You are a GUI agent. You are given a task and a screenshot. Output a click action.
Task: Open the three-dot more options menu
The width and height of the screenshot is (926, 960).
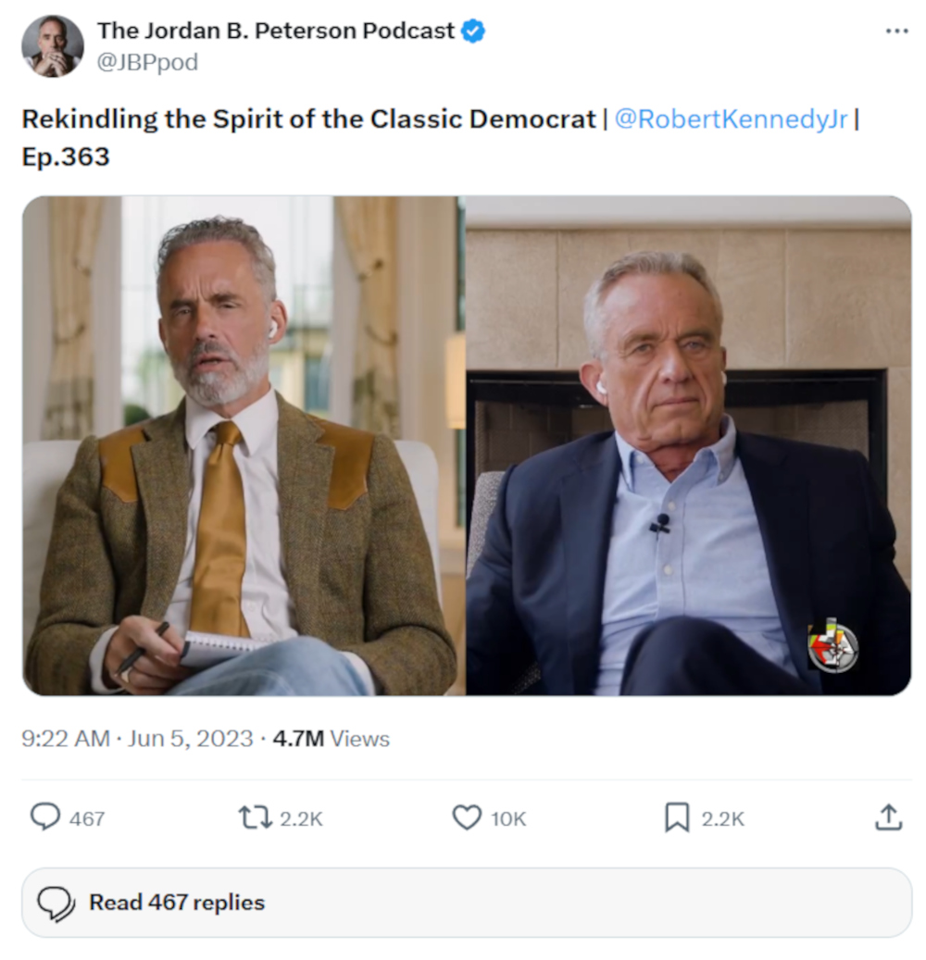coord(896,31)
